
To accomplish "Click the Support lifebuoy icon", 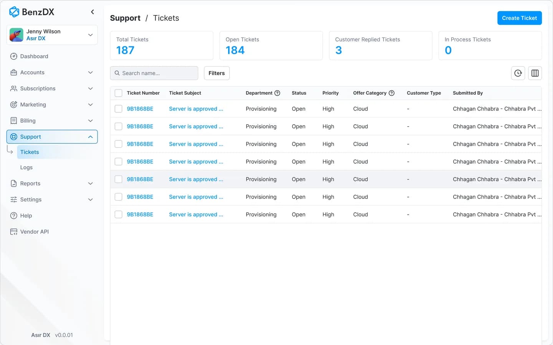I will click(13, 137).
